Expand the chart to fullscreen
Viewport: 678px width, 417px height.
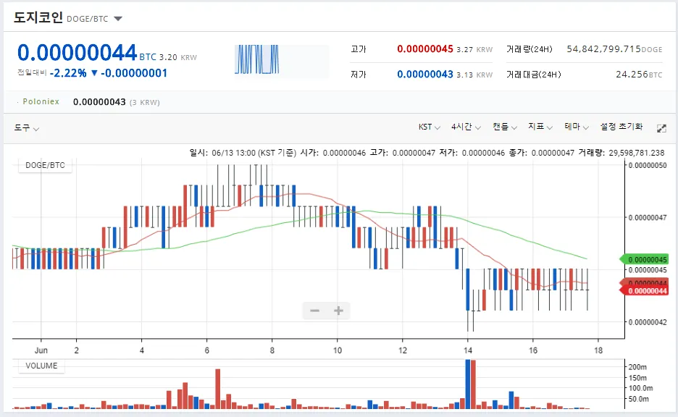661,127
